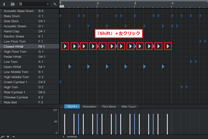Click the Crash Cymbal 1 note at bar 1
The height and width of the screenshot is (139, 208).
tap(61, 82)
